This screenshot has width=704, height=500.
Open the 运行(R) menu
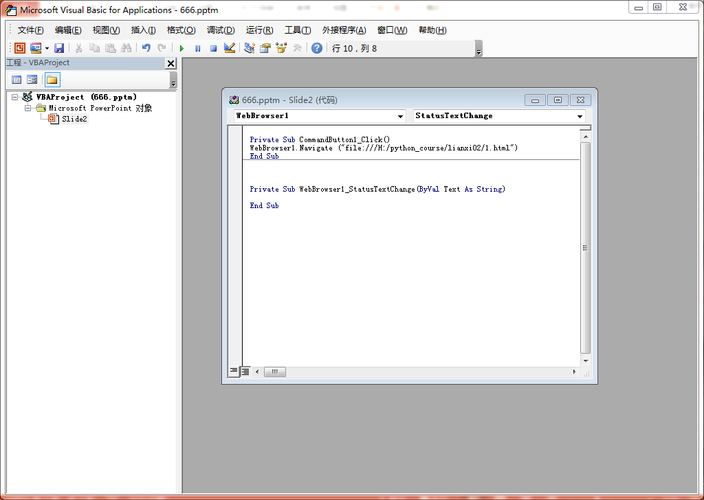click(x=259, y=30)
